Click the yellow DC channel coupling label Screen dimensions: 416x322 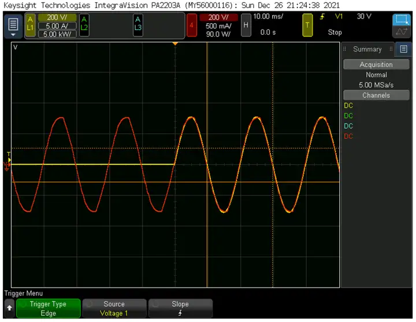pos(348,106)
